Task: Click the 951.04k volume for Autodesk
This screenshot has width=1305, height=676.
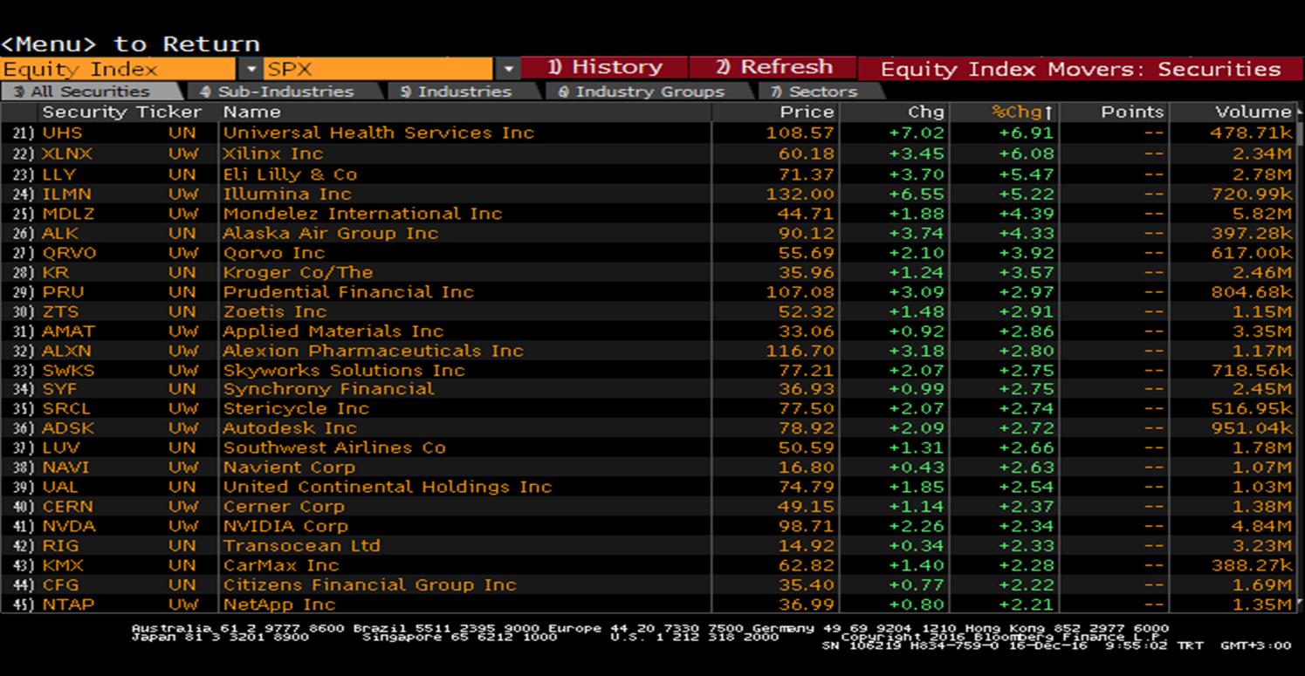Action: coord(1252,428)
